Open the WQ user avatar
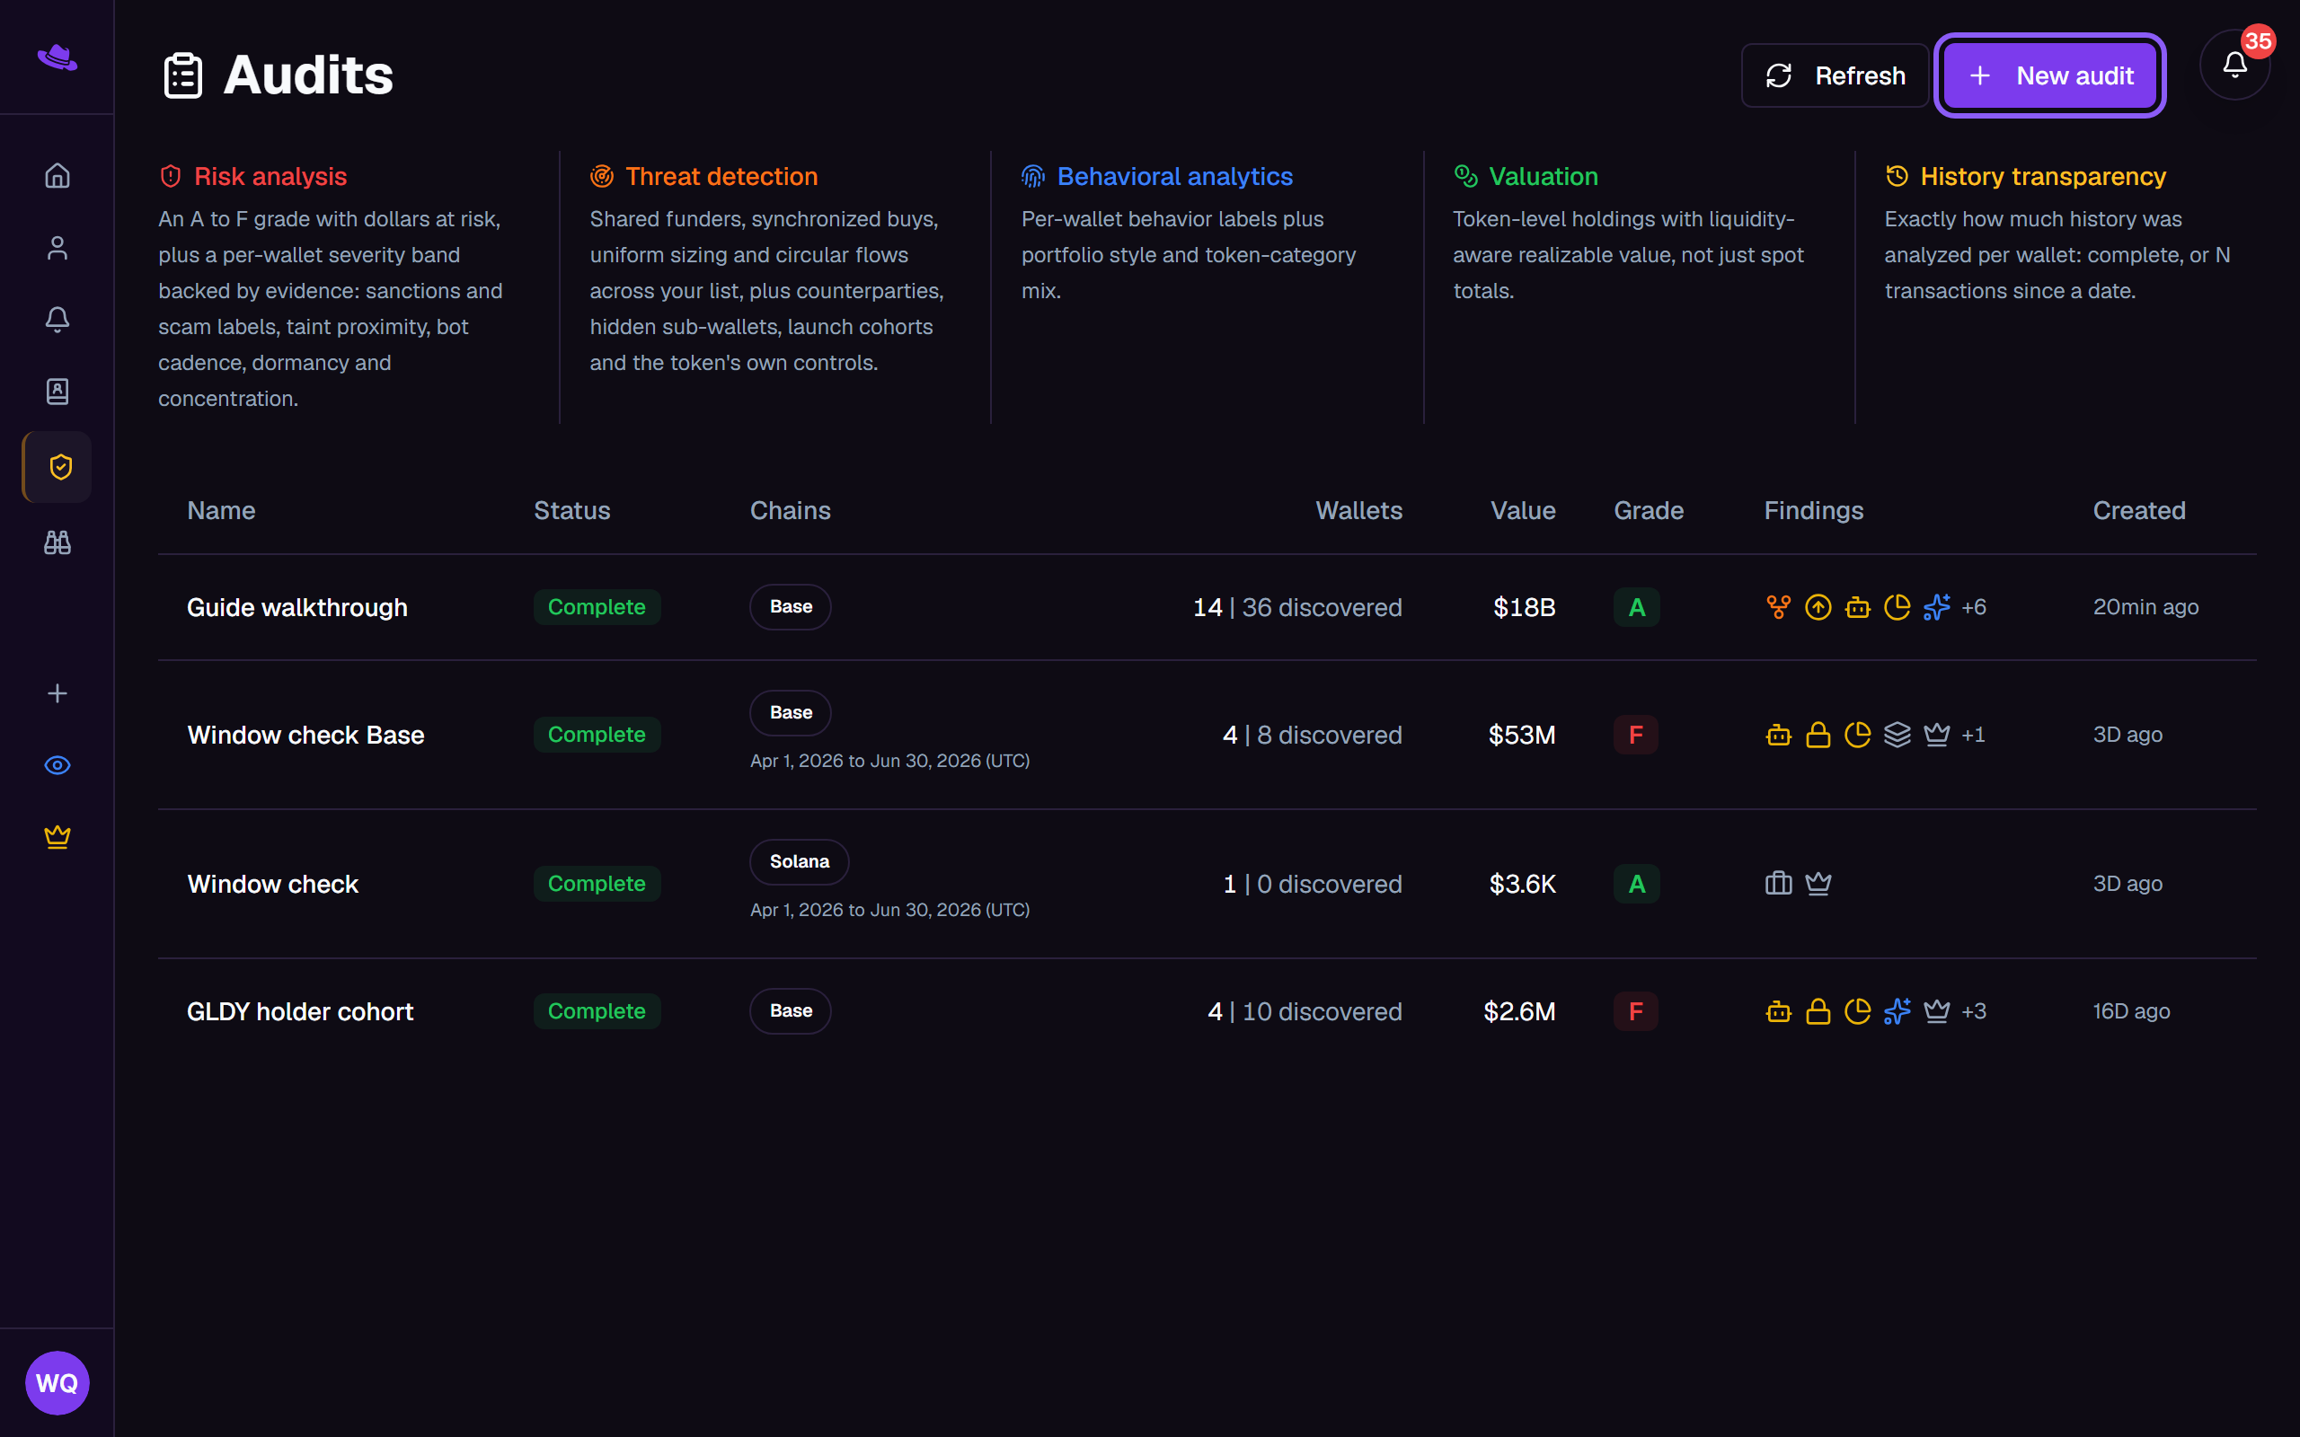2300x1437 pixels. click(57, 1382)
